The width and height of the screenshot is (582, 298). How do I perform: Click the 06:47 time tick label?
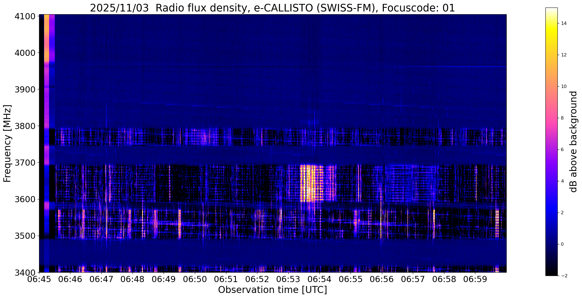[101, 279]
